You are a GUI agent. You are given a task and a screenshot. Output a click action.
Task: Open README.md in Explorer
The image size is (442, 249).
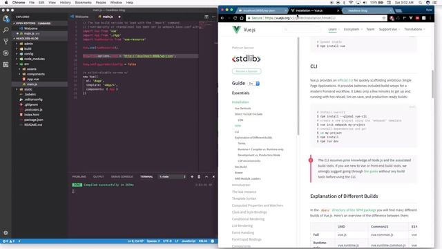(x=33, y=125)
